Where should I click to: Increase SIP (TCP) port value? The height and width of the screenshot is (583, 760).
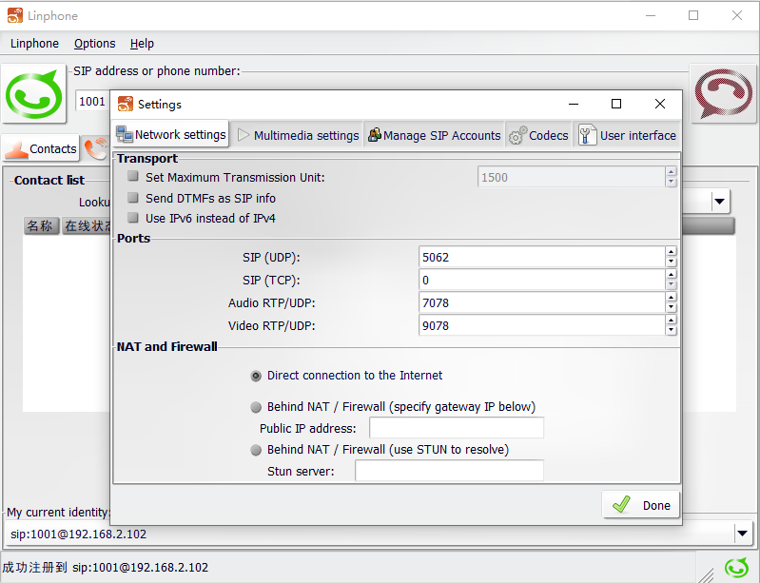(671, 274)
